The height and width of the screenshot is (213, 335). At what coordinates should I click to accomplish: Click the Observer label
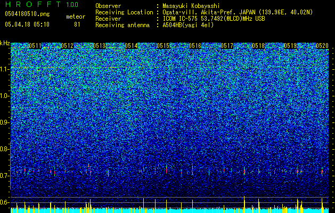[x=108, y=6]
